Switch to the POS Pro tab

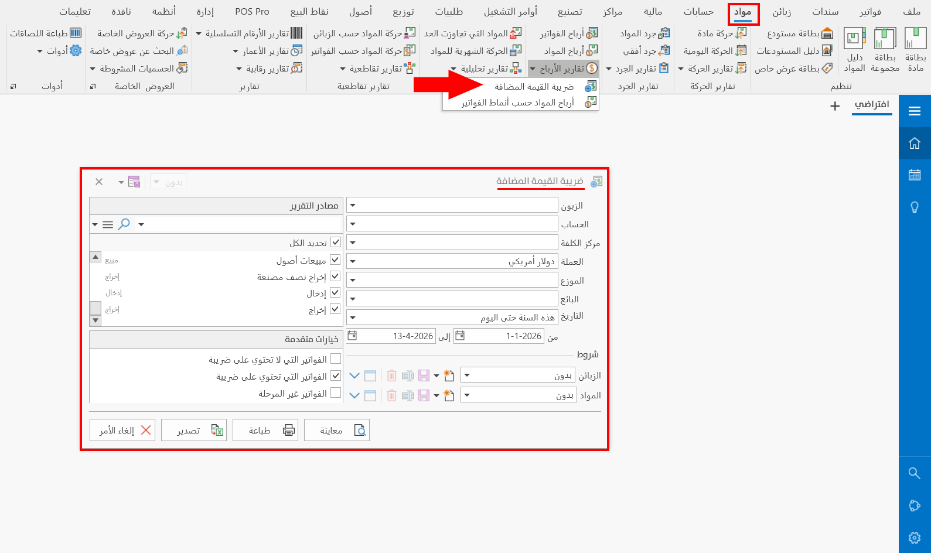click(252, 12)
